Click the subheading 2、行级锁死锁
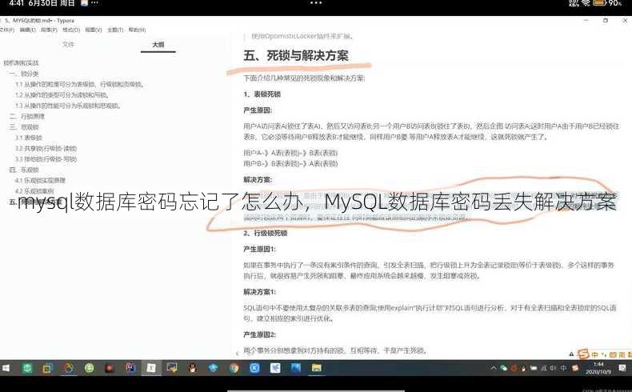Viewport: 632px width, 392px height. (x=266, y=234)
